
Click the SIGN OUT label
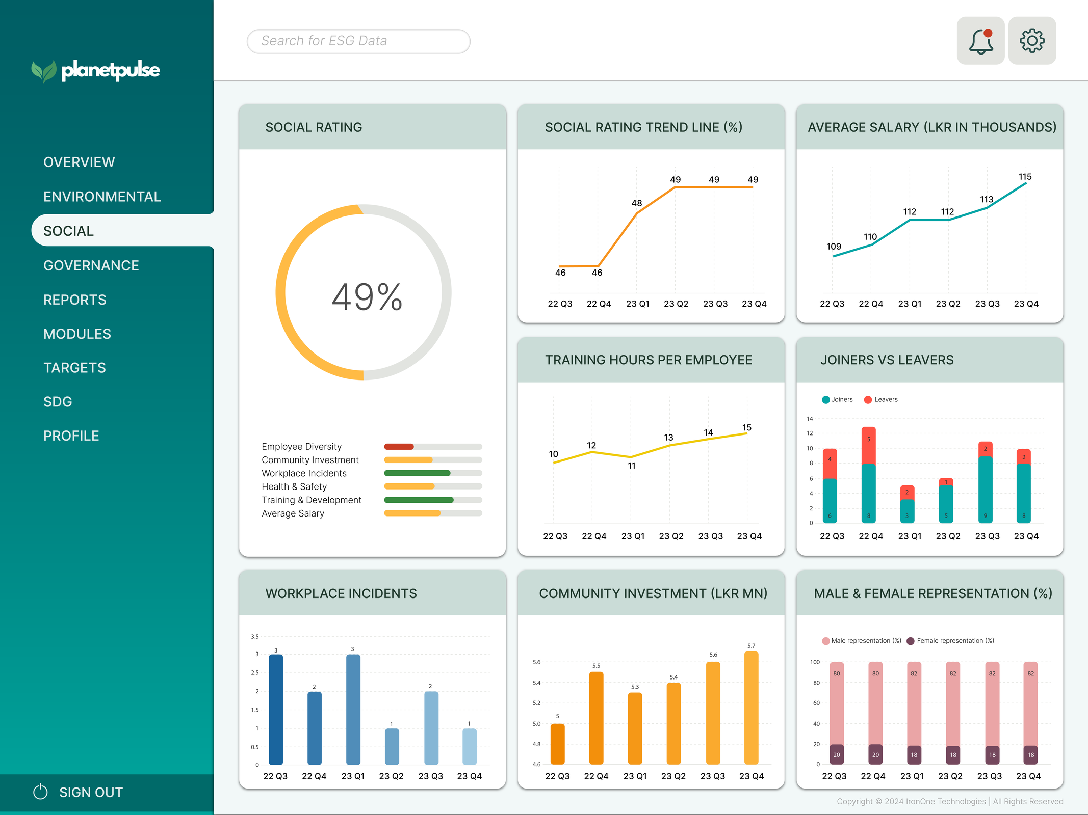[91, 793]
